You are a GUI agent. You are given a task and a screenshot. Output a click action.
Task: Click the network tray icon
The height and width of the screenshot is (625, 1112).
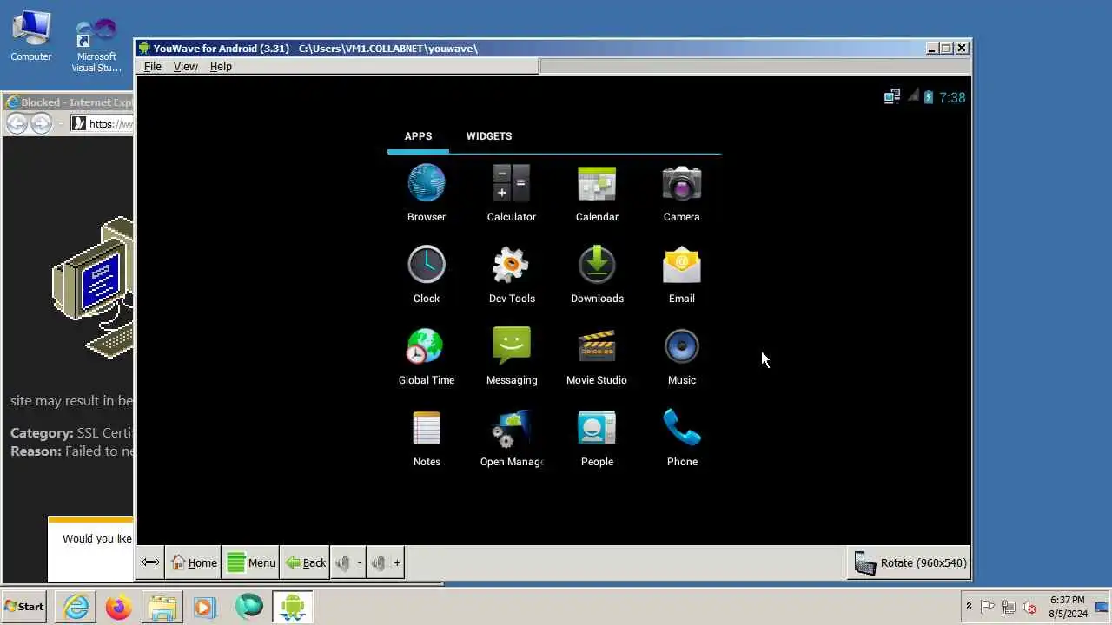[1009, 607]
